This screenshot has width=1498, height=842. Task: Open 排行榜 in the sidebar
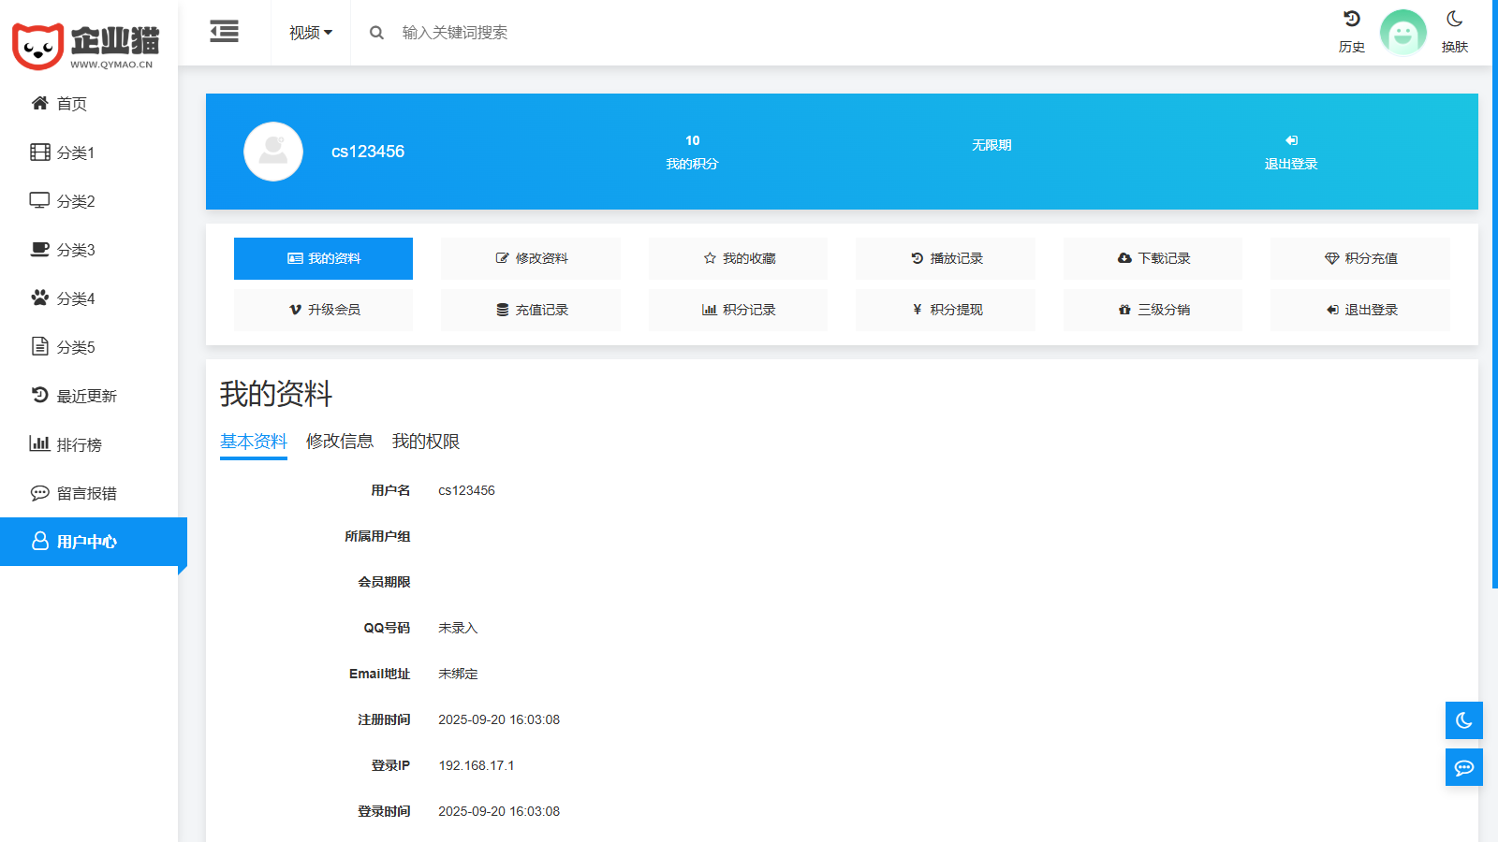tap(79, 444)
